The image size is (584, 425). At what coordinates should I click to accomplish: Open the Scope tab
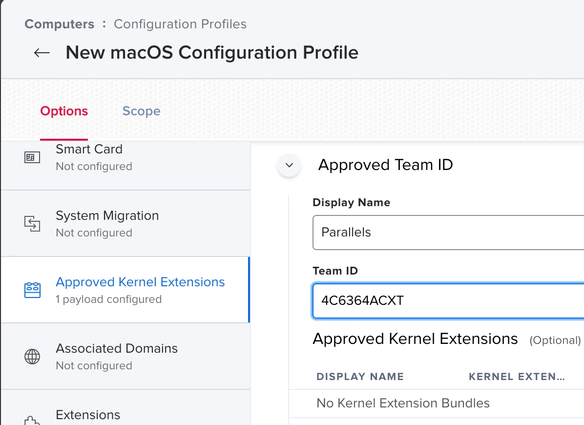click(x=141, y=111)
